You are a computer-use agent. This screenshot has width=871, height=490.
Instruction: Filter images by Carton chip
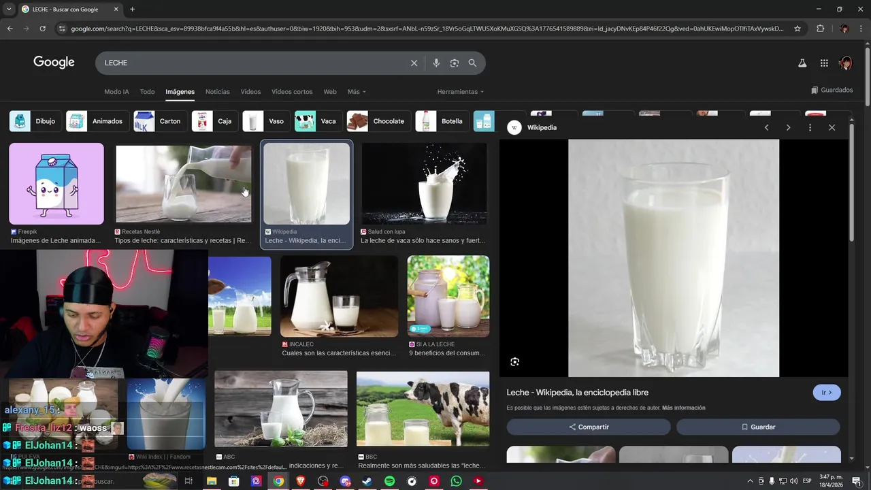[160, 121]
